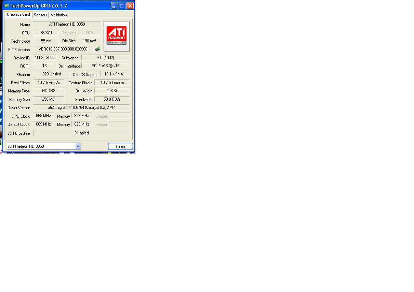The image size is (414, 292).
Task: Click the Technology value 55 nm
Action: pyautogui.click(x=46, y=41)
